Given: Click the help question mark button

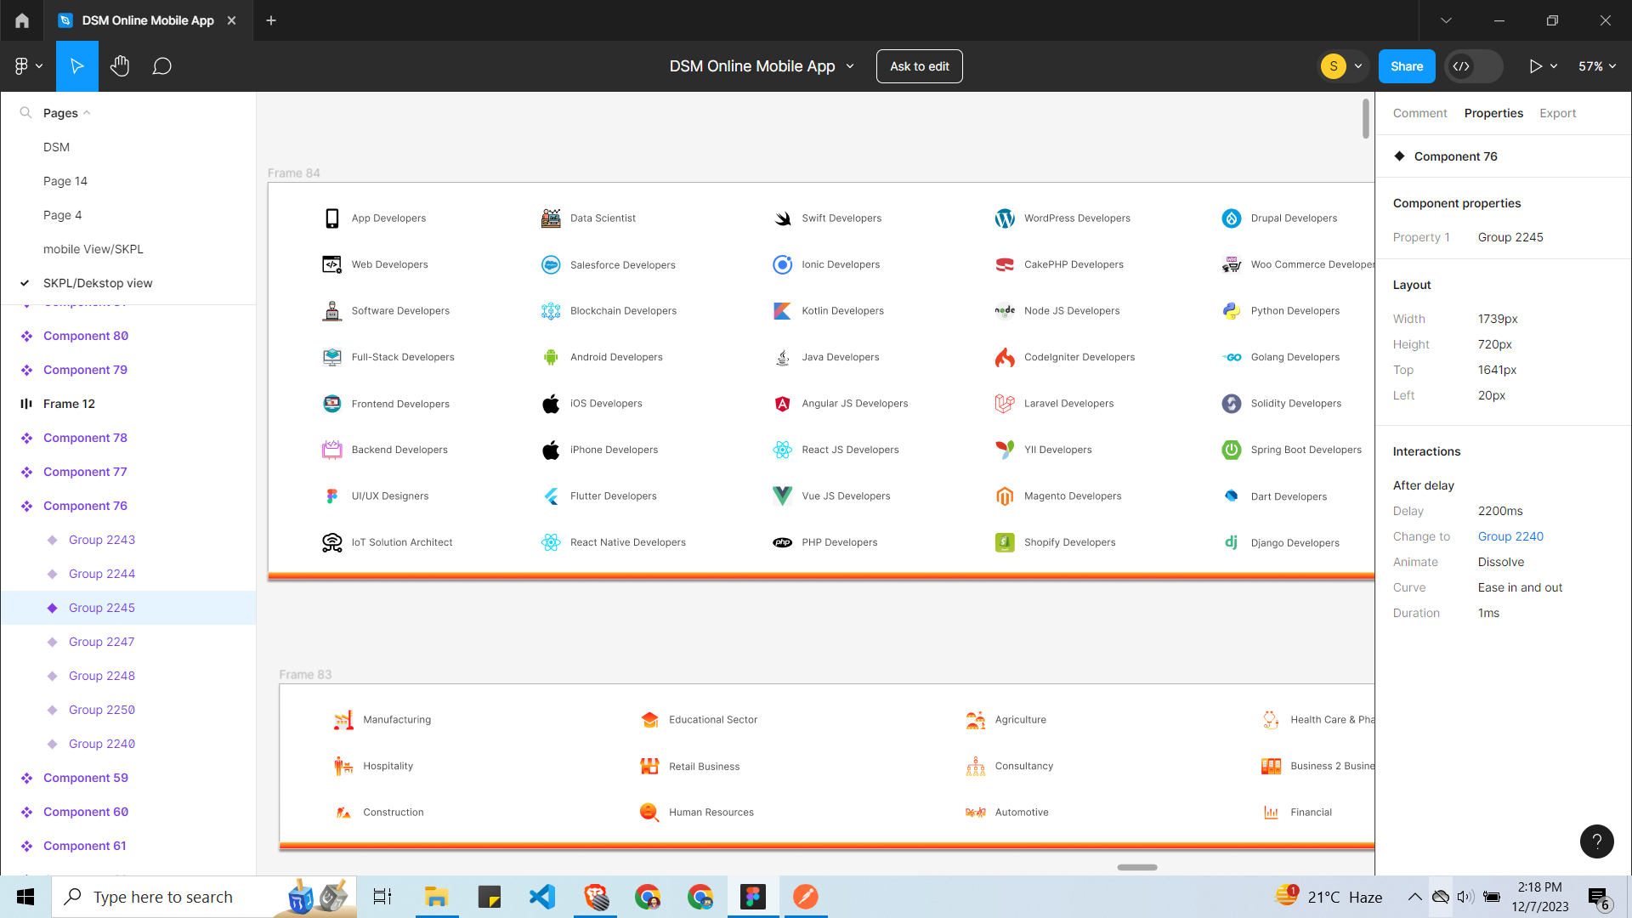Looking at the screenshot, I should click(x=1596, y=841).
